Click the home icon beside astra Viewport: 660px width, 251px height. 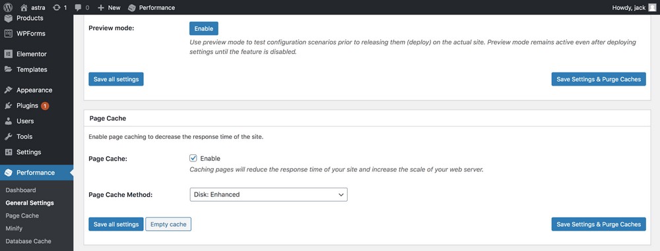click(24, 7)
